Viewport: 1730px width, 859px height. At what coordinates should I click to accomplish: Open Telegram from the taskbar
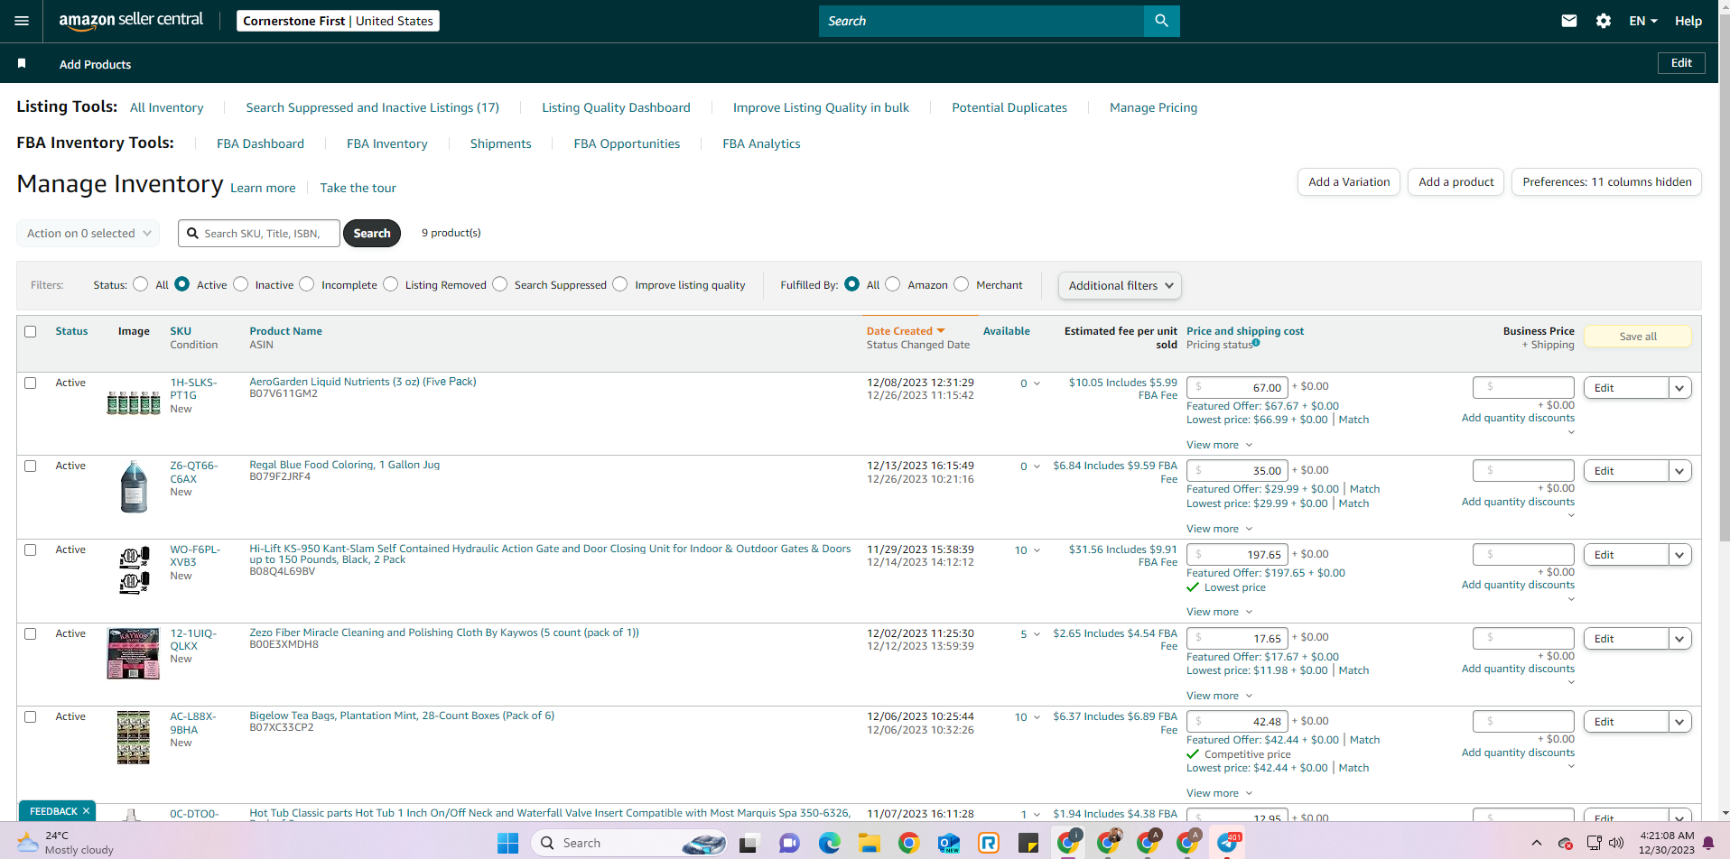point(1228,843)
